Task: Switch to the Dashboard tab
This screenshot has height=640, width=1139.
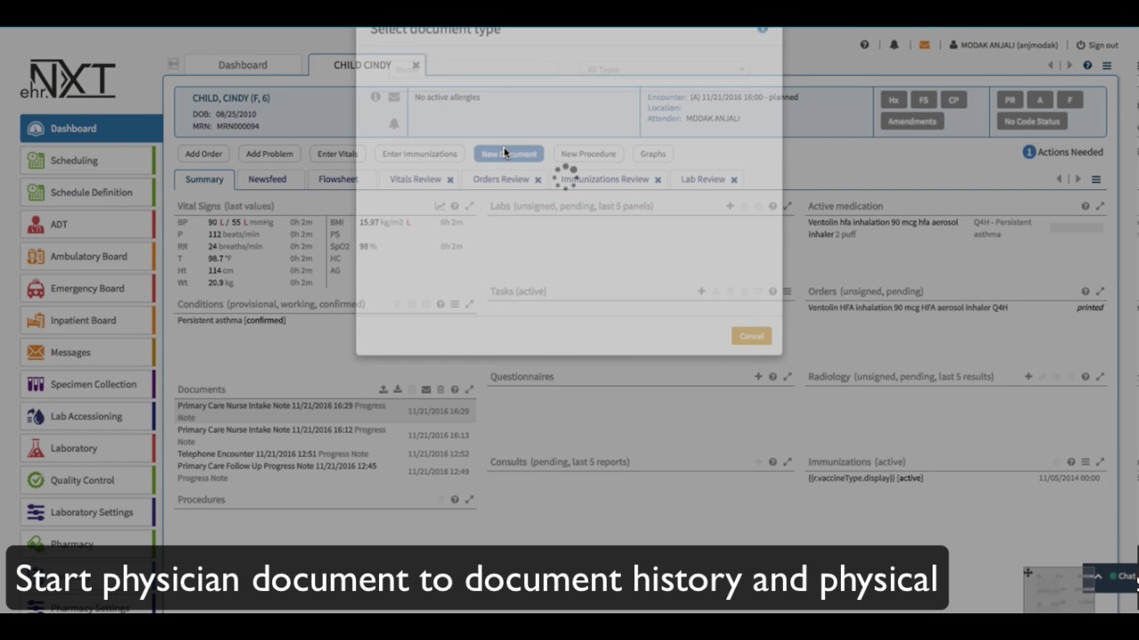Action: (243, 65)
